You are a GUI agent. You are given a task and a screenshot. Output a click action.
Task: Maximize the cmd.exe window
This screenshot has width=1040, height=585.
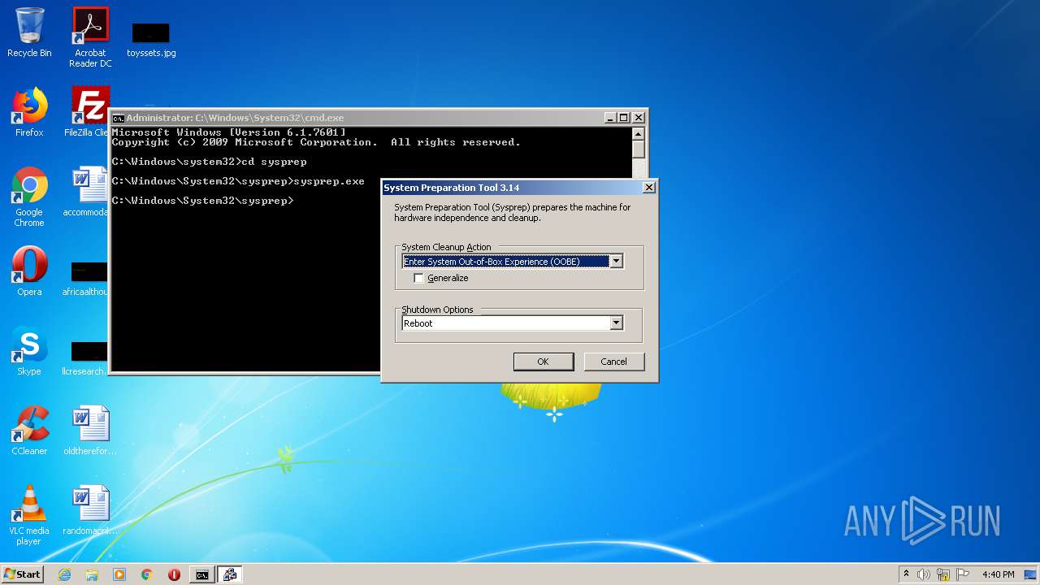tap(624, 118)
